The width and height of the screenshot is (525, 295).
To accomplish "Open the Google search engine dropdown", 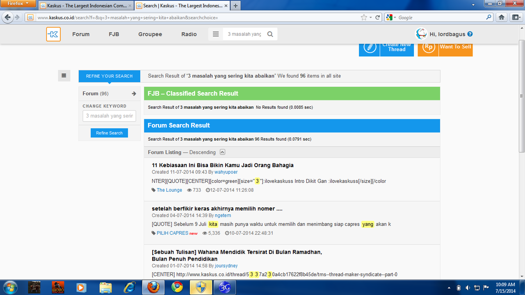I will click(x=391, y=18).
